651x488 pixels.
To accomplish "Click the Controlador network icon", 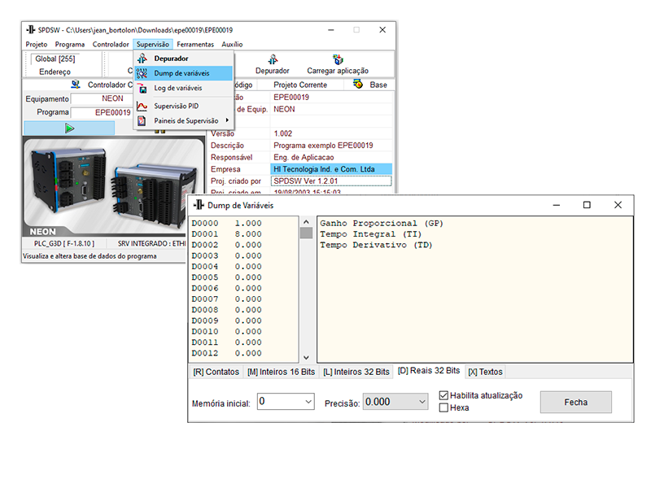I will tap(75, 85).
